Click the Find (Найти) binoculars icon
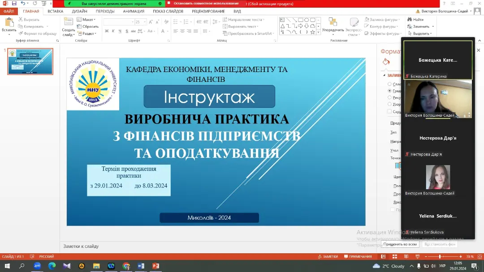 pyautogui.click(x=410, y=20)
